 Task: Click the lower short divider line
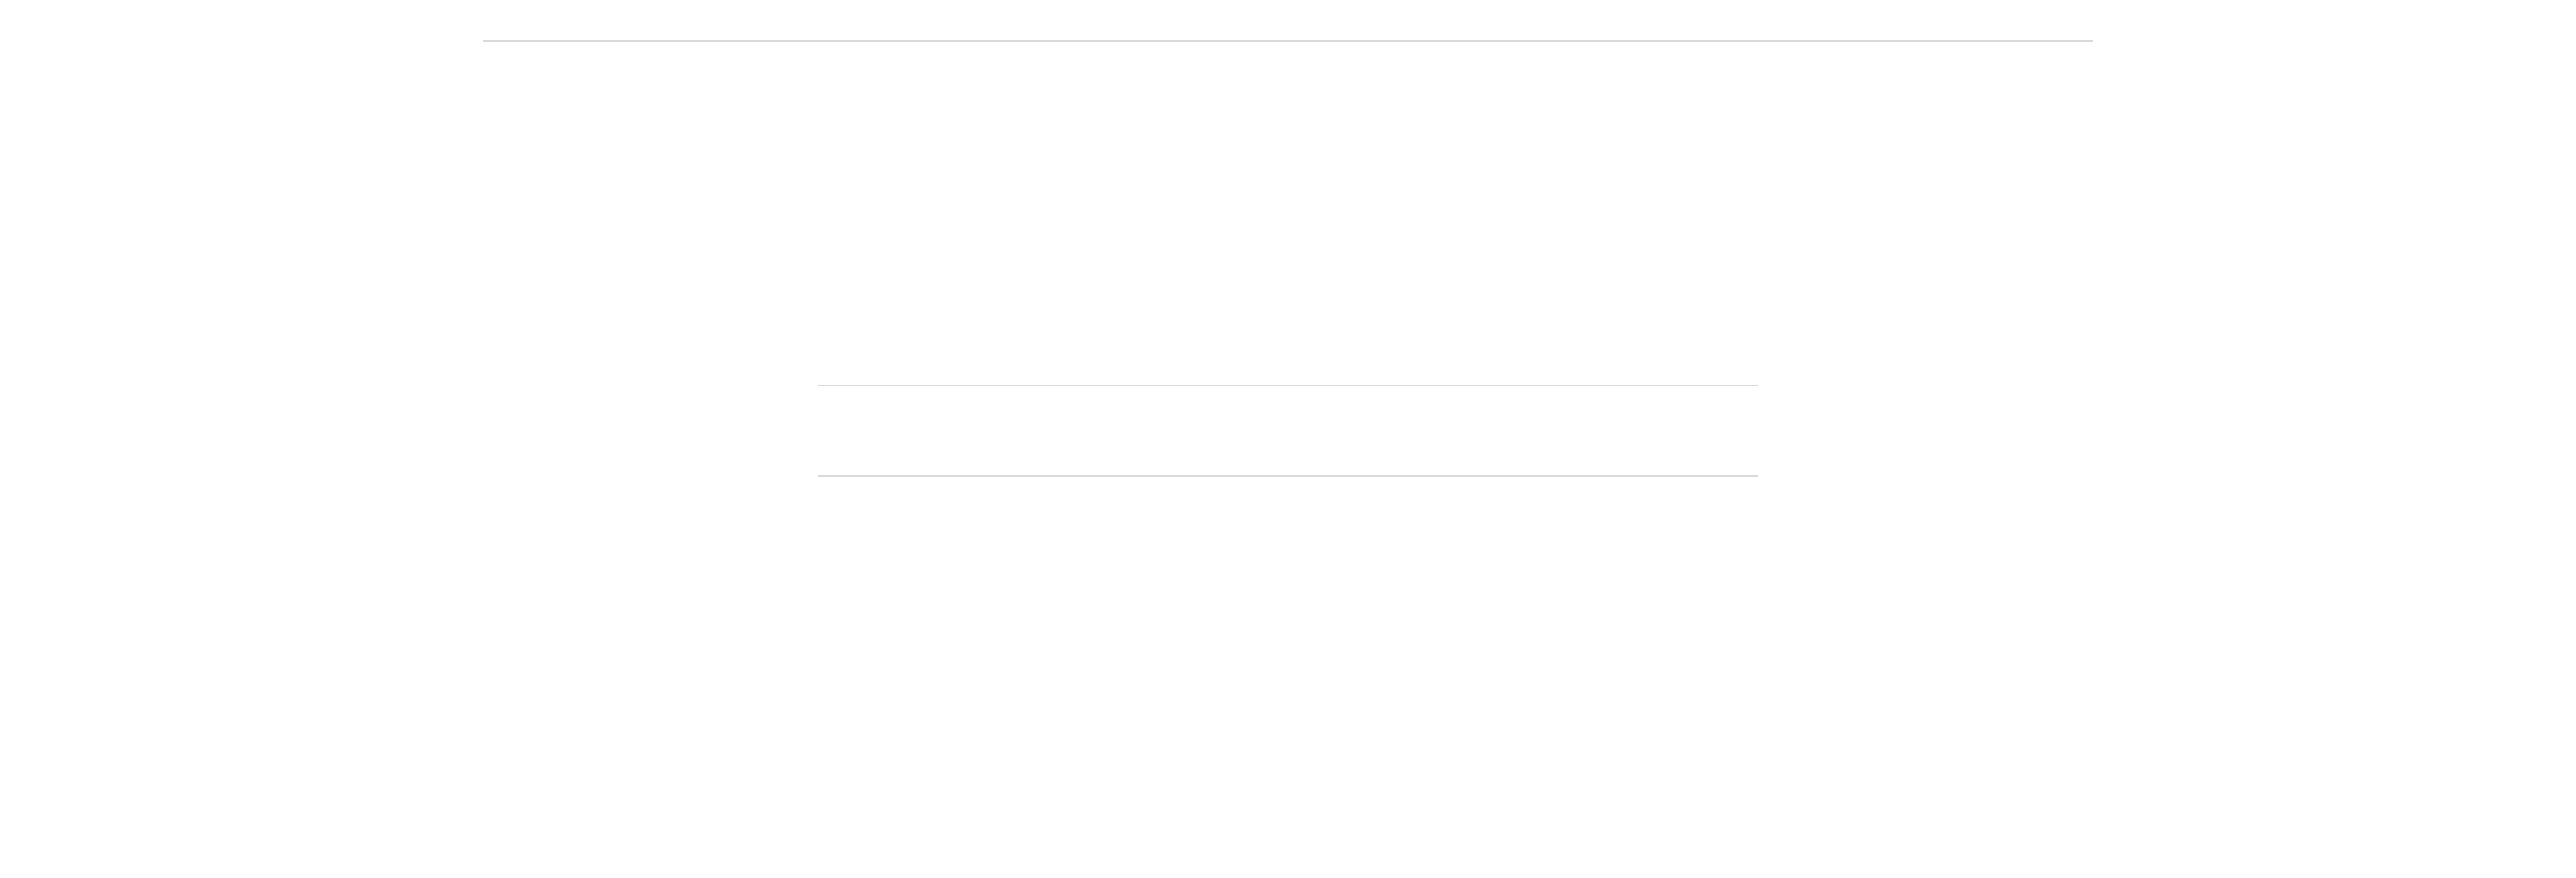[x=1287, y=475]
